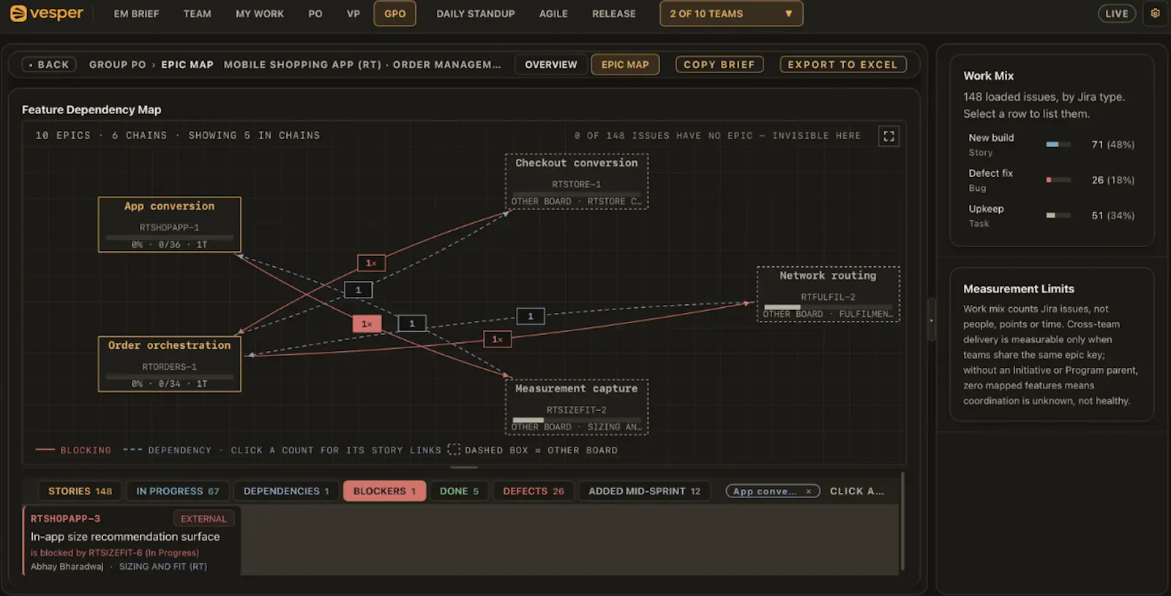Screen dimensions: 1171x596
Task: Click the New build blue progress bar
Action: [1058, 145]
